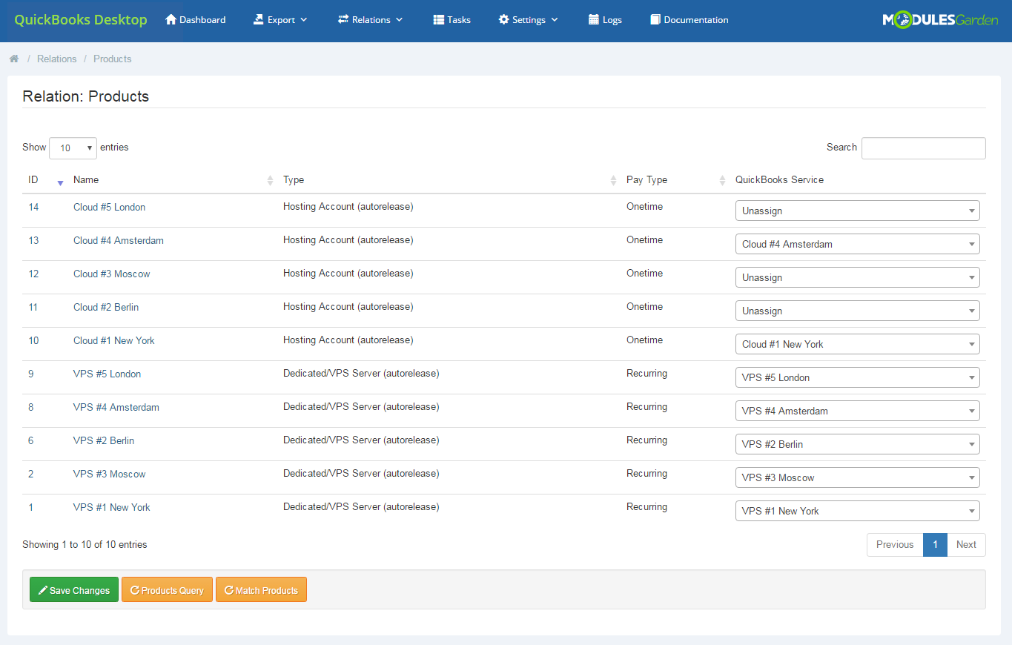
Task: Open product with ID 14
Action: tap(33, 207)
